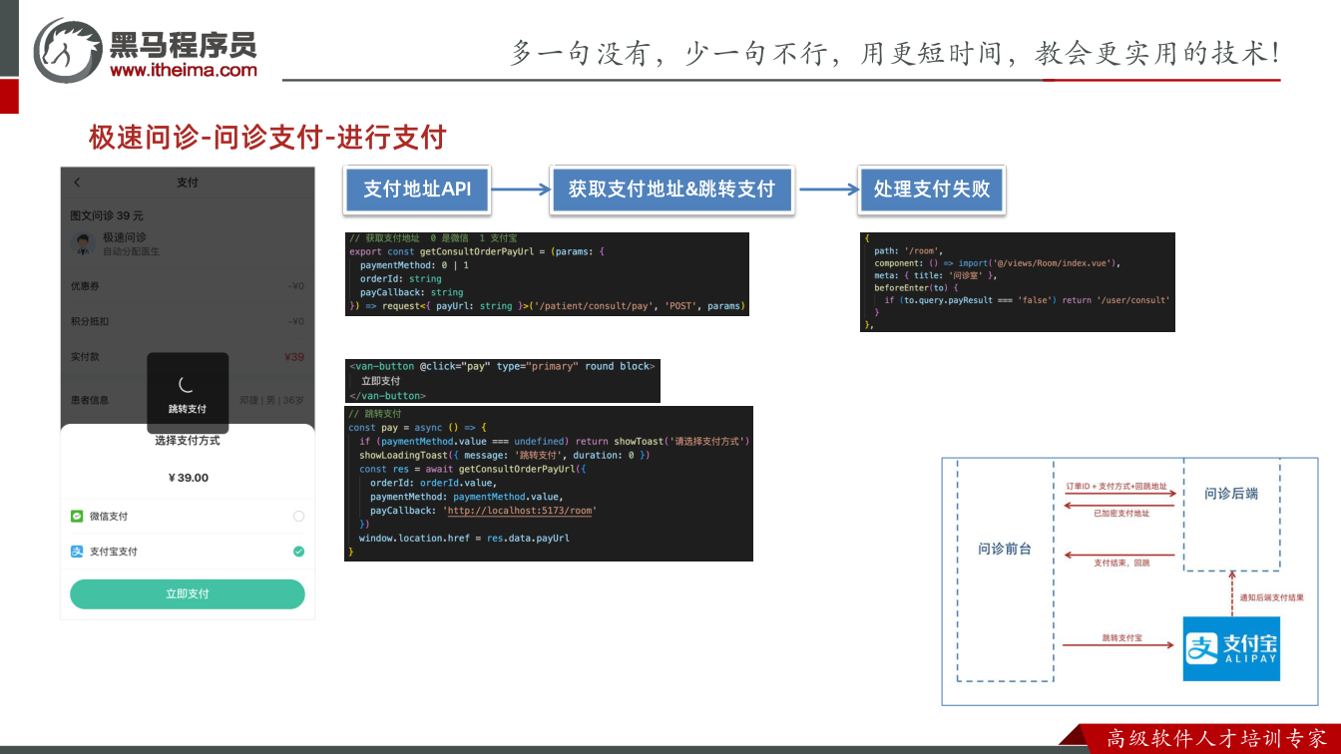
Task: Click the loading spinner in 跳转支付 toast
Action: 187,385
